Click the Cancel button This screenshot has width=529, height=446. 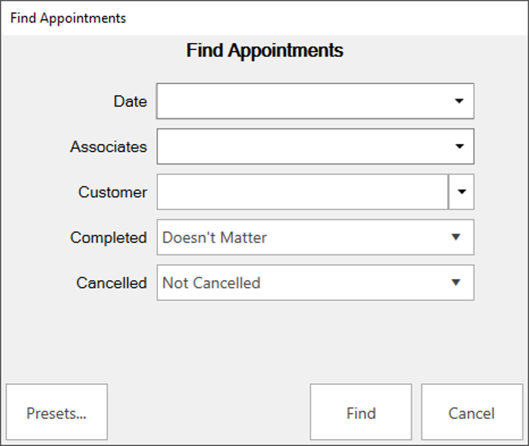pos(472,413)
